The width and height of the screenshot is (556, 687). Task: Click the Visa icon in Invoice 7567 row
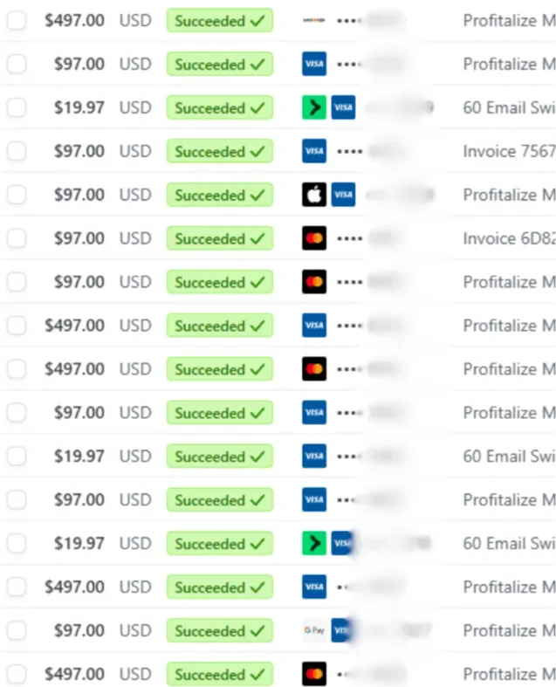coord(314,151)
